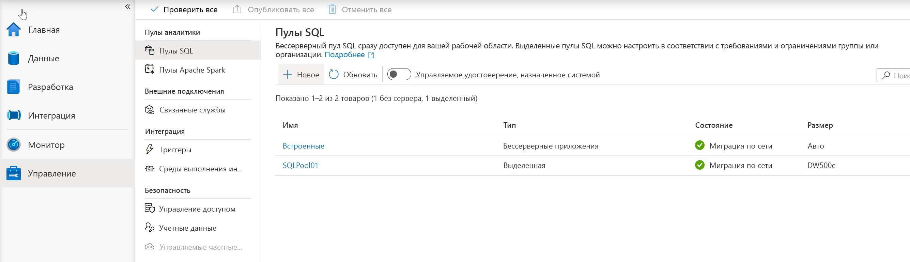Open the Данные database icon

pos(14,58)
